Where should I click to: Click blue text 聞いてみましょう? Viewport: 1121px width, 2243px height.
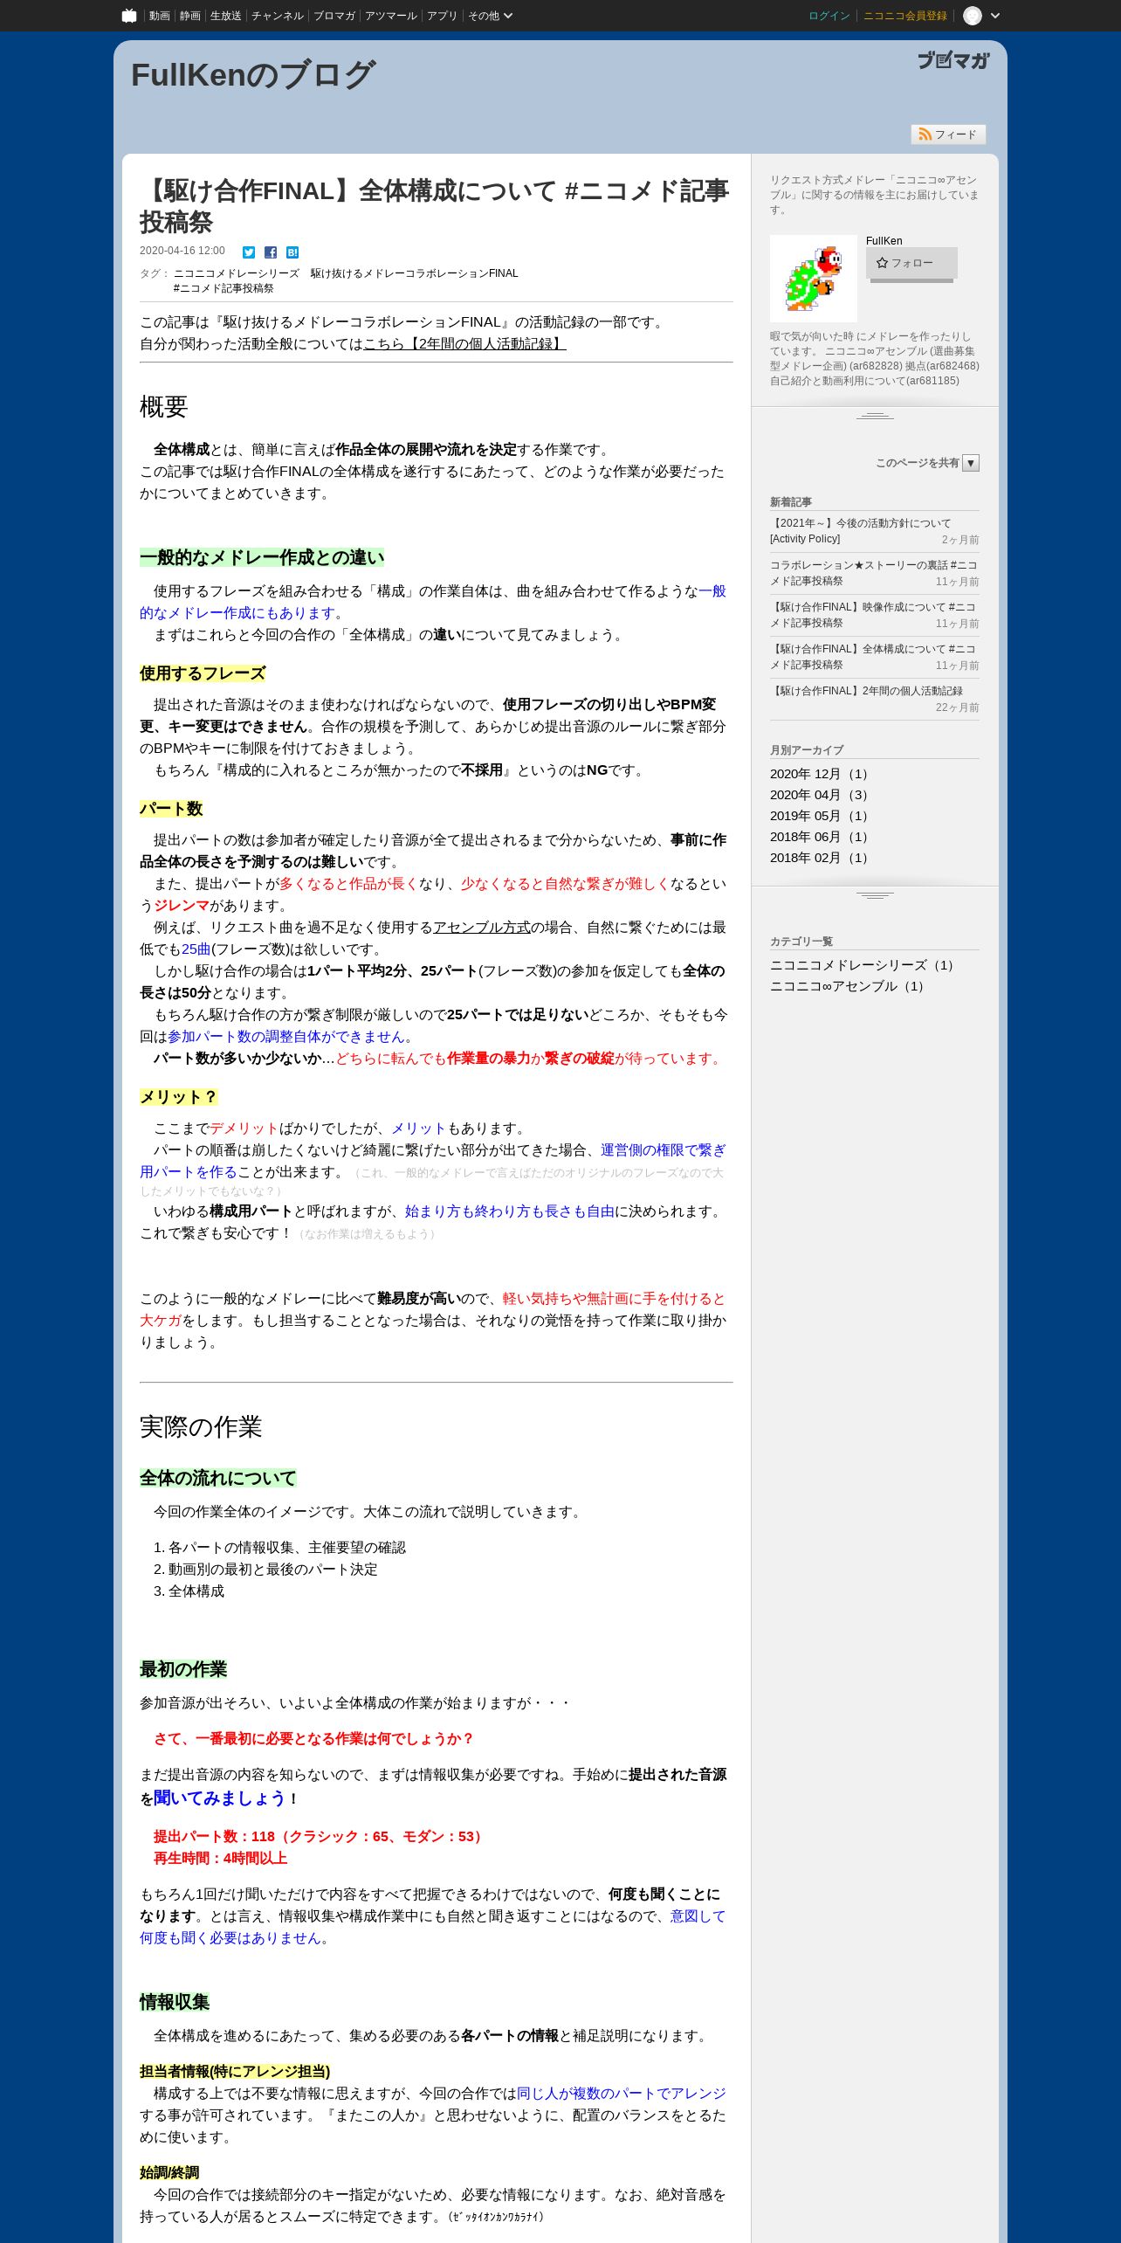point(220,1798)
